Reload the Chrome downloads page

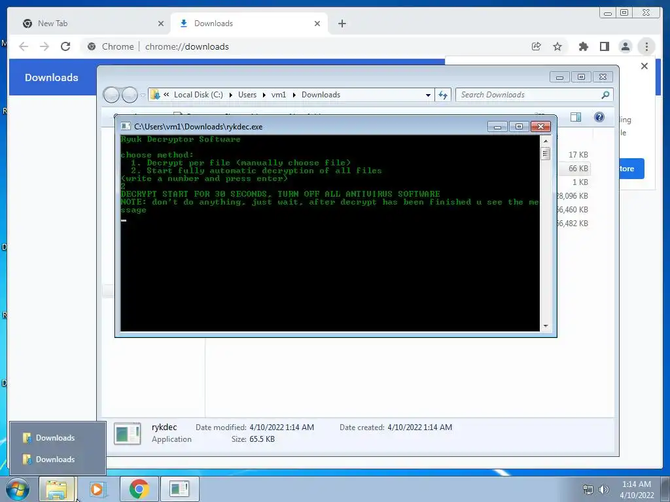65,46
